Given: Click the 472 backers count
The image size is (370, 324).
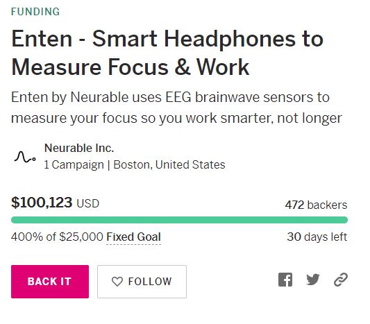Looking at the screenshot, I should coord(316,205).
